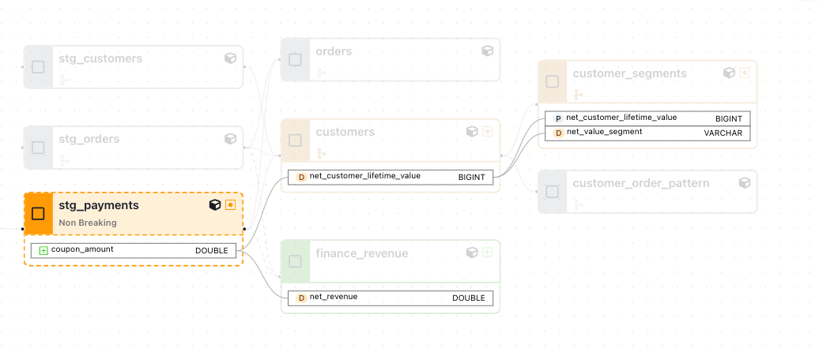Tick the stg_orders node checkbox
Viewport: 819px width, 352px height.
coord(38,148)
